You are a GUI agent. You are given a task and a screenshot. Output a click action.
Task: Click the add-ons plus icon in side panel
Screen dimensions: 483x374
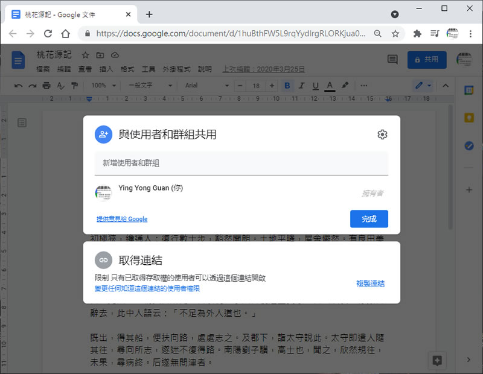pos(469,190)
